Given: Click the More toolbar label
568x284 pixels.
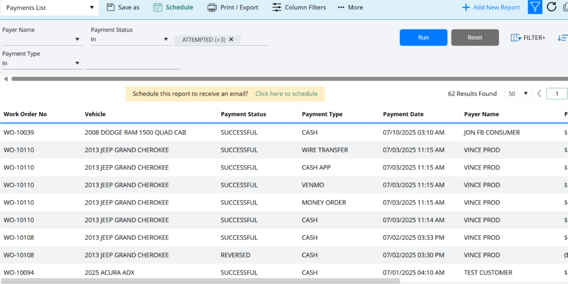Looking at the screenshot, I should [x=356, y=7].
